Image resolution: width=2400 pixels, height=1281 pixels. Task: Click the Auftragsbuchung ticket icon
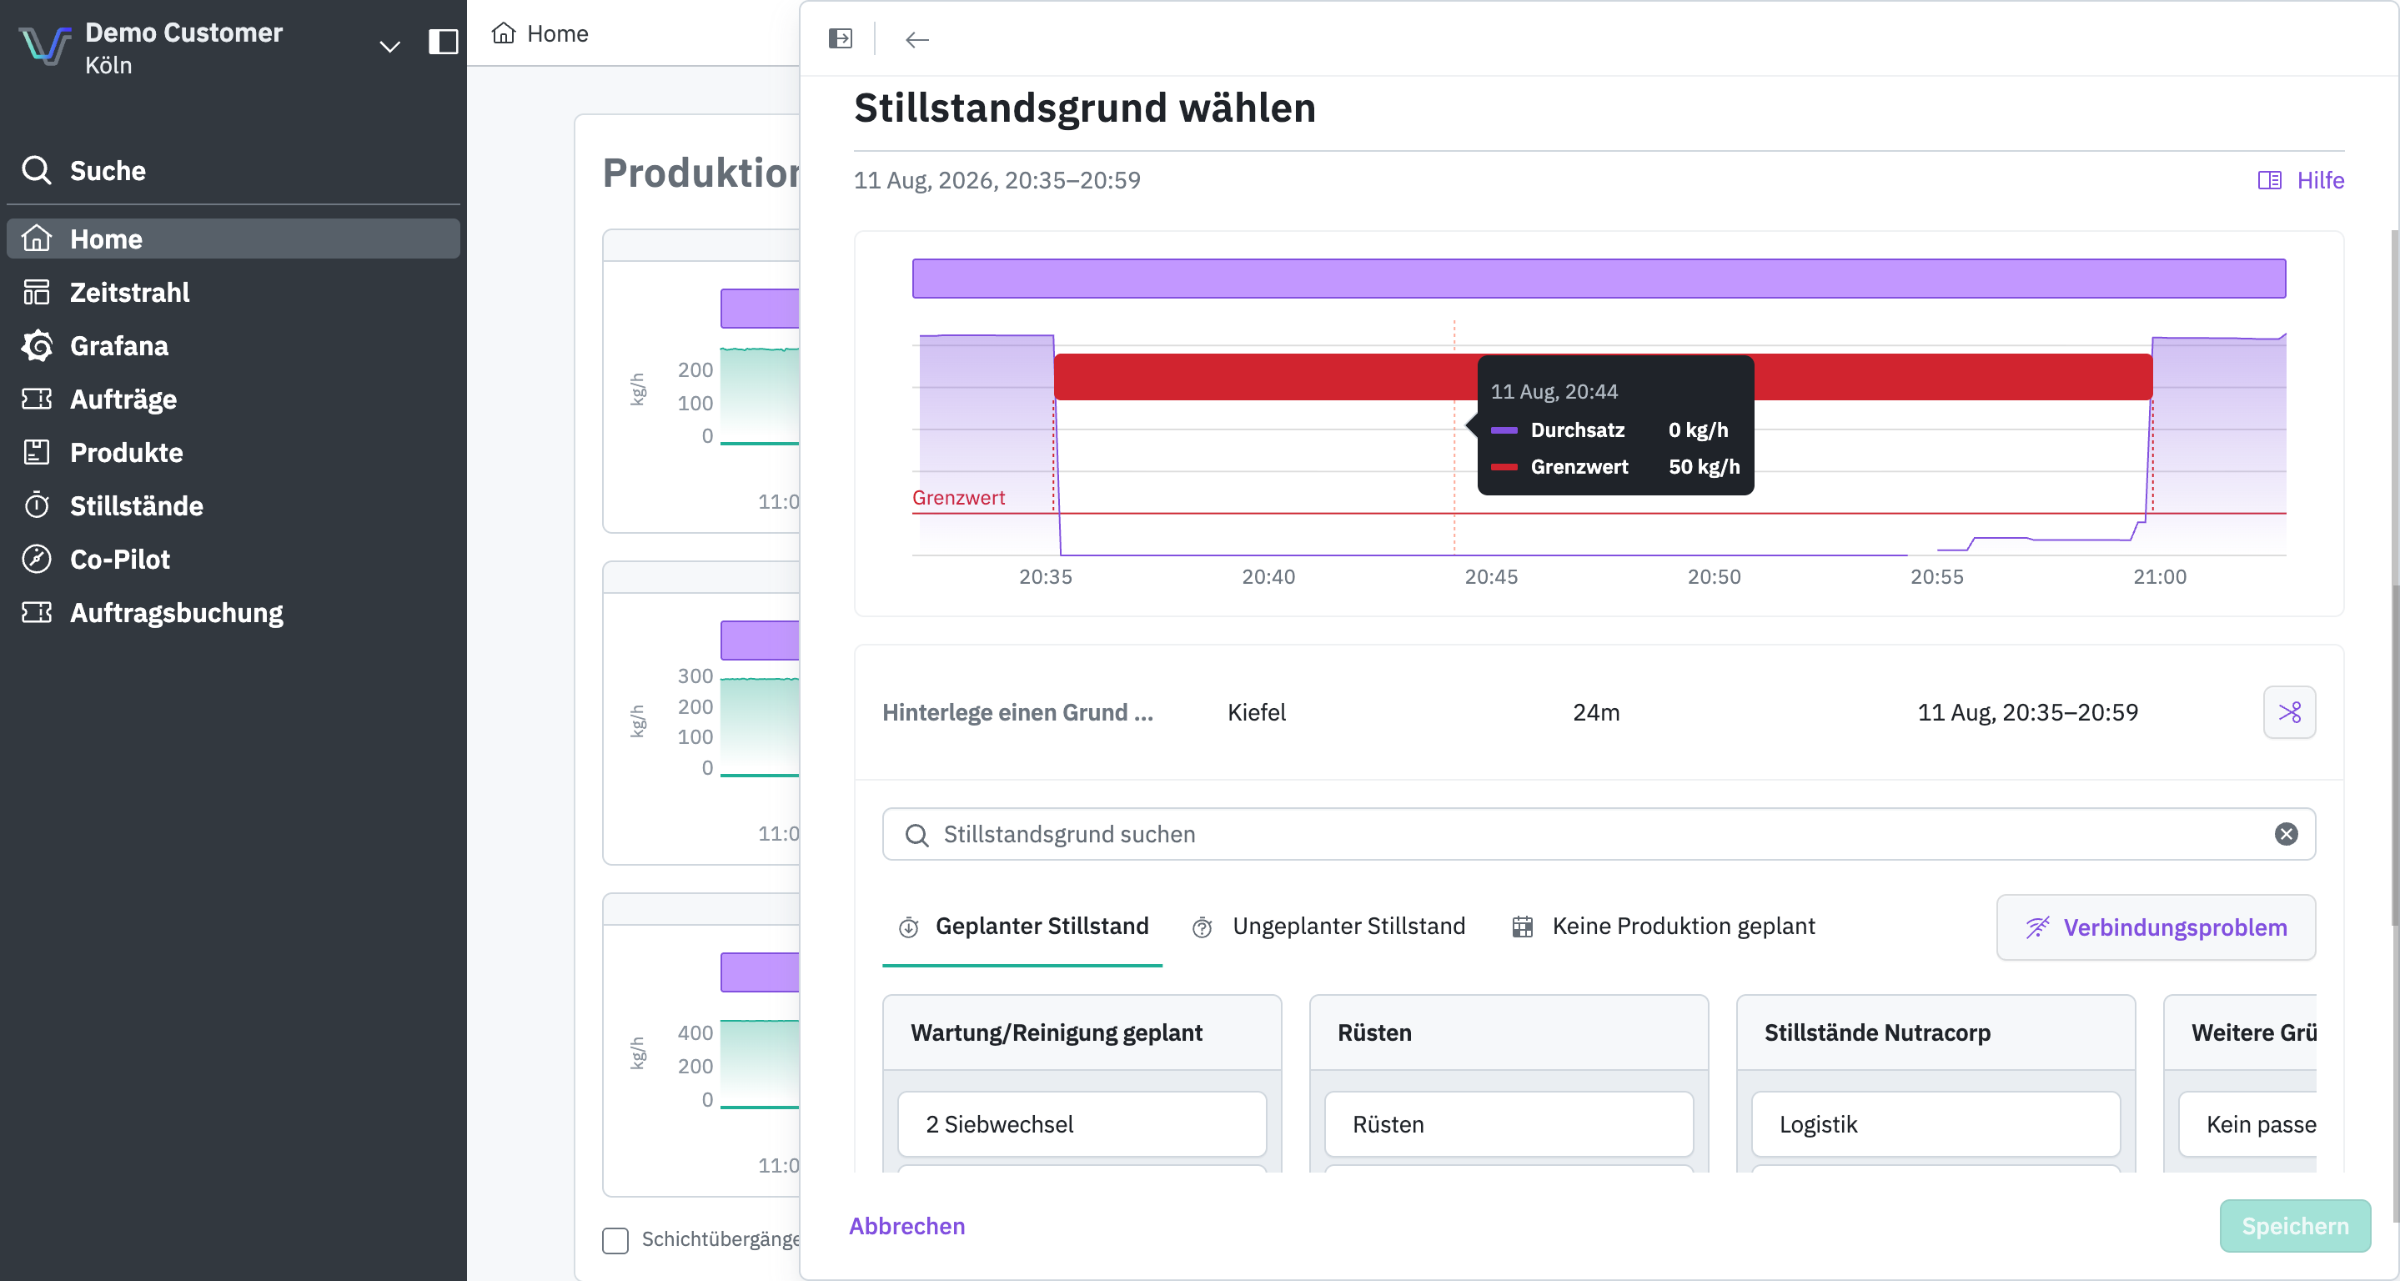click(37, 612)
